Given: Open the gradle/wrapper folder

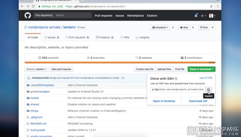Looking at the screenshot, I should [40, 92].
